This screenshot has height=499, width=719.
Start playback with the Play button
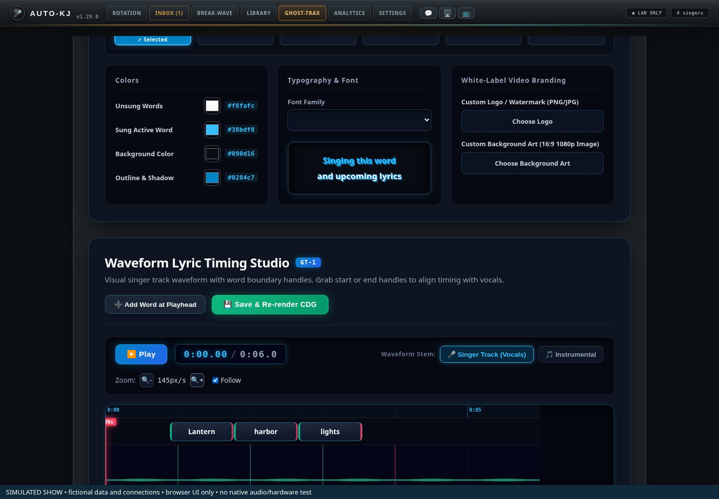pos(141,354)
